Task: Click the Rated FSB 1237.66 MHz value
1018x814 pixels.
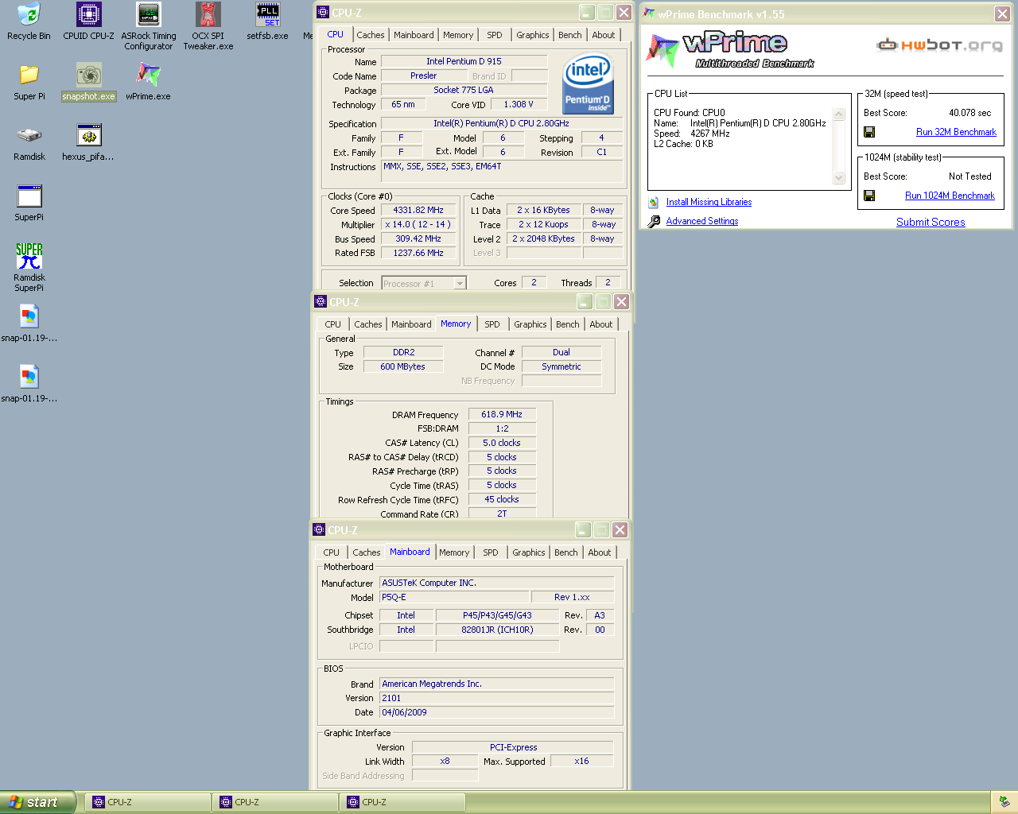Action: (x=418, y=254)
